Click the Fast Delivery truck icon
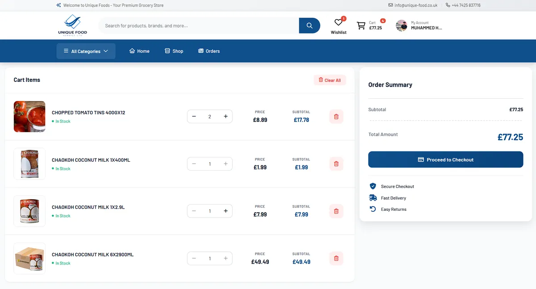The image size is (536, 289). (x=373, y=198)
